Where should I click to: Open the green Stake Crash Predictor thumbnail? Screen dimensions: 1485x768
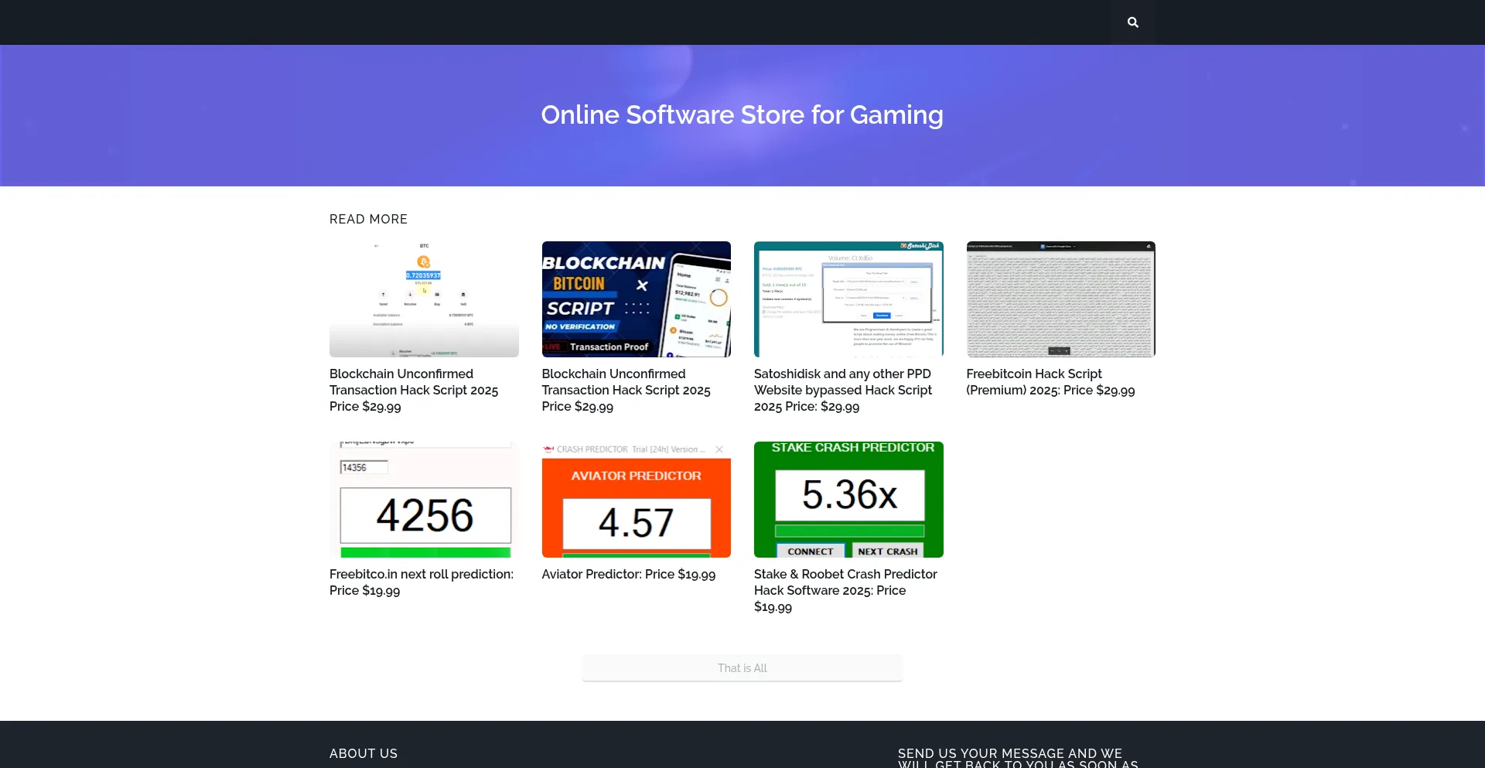[848, 500]
